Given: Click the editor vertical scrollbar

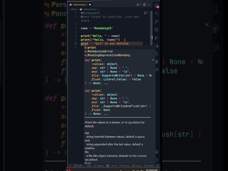Looking at the screenshot, I should click(x=151, y=28).
